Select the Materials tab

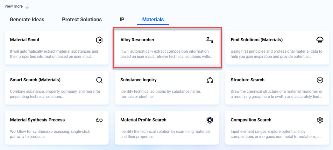[153, 19]
